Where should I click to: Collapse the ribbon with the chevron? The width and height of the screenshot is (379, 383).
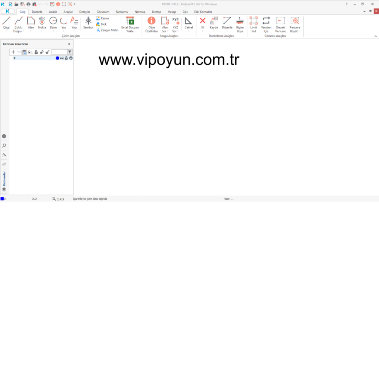375,36
